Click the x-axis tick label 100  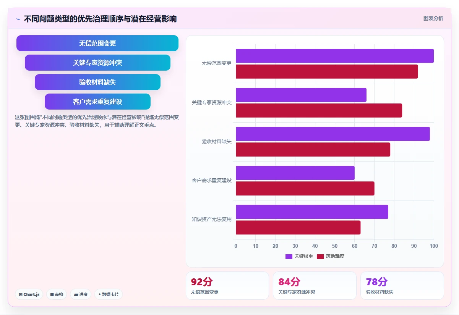click(x=434, y=246)
